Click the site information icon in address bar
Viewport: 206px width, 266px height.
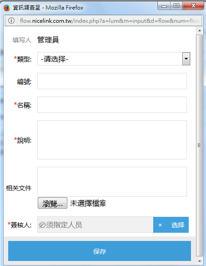click(x=11, y=20)
